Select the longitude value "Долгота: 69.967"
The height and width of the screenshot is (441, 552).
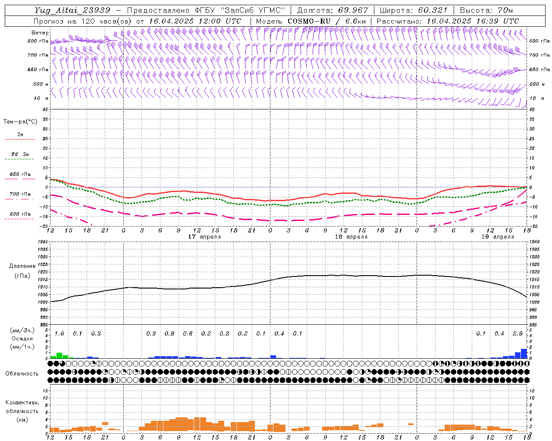[x=332, y=10]
